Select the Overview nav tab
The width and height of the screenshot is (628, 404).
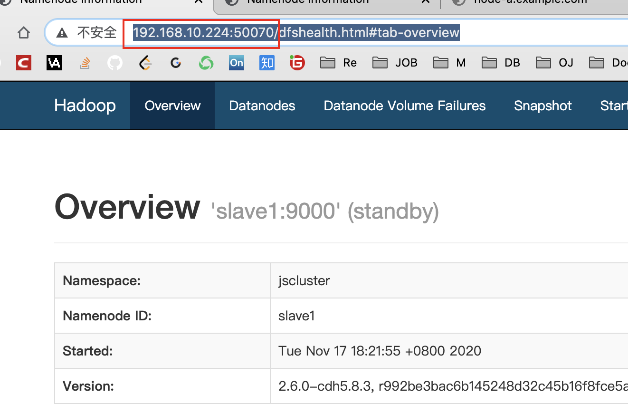tap(172, 106)
